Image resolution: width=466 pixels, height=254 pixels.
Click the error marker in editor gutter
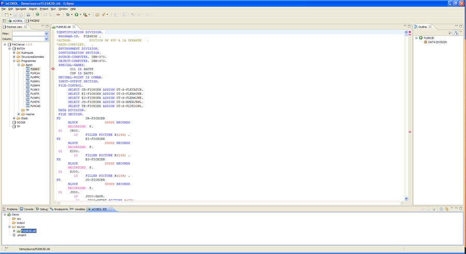tap(53, 69)
